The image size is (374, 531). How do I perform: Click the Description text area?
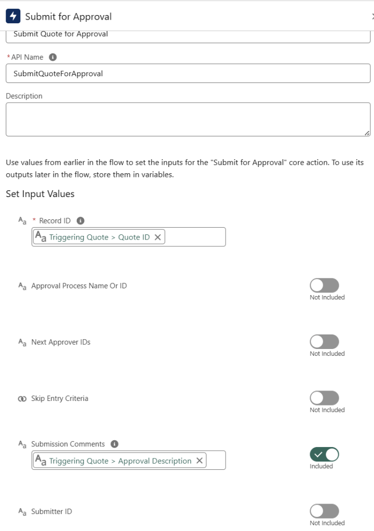(x=188, y=119)
